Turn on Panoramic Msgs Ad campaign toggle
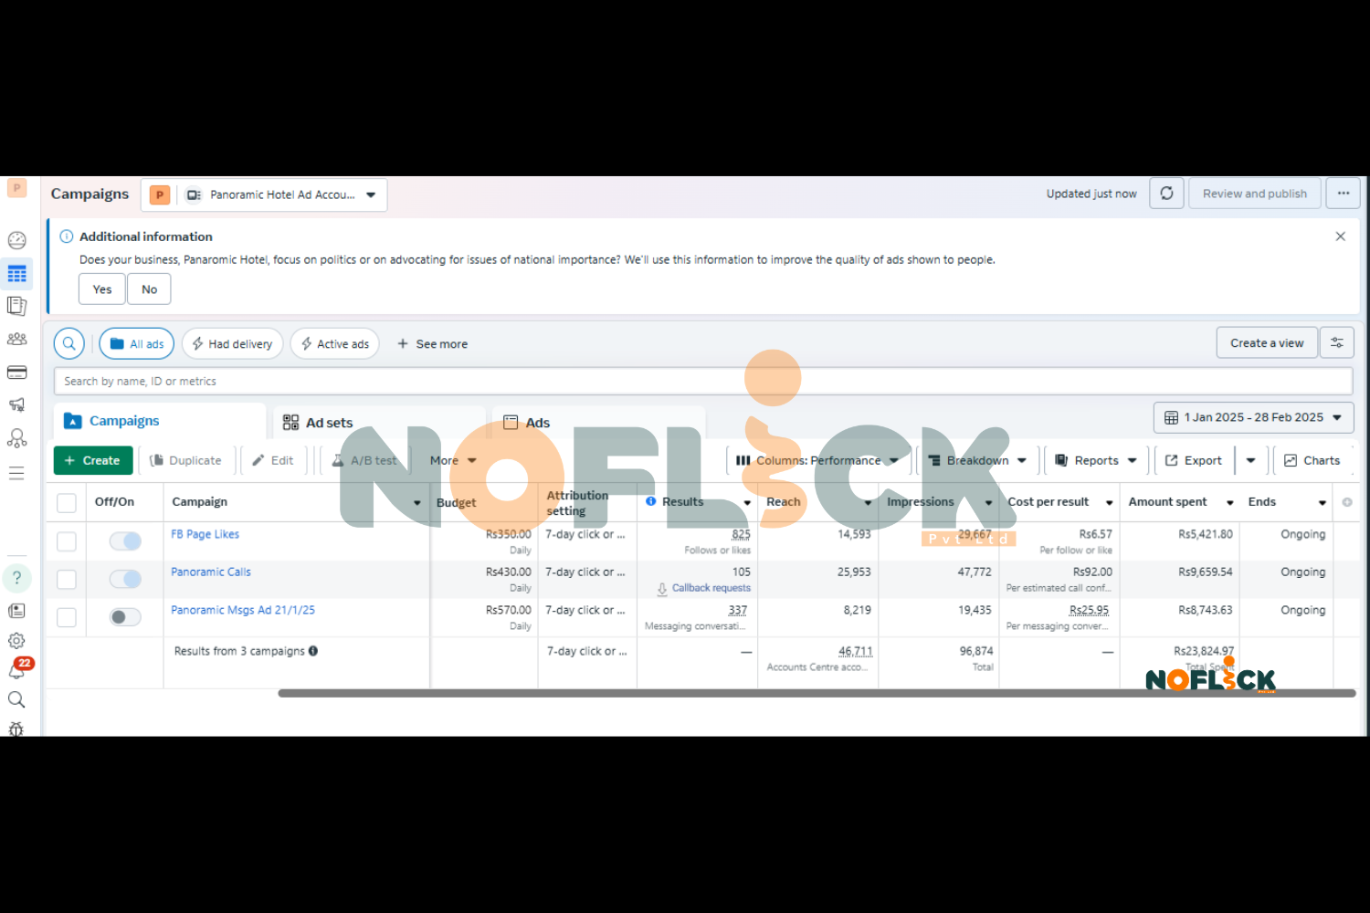 tap(125, 617)
